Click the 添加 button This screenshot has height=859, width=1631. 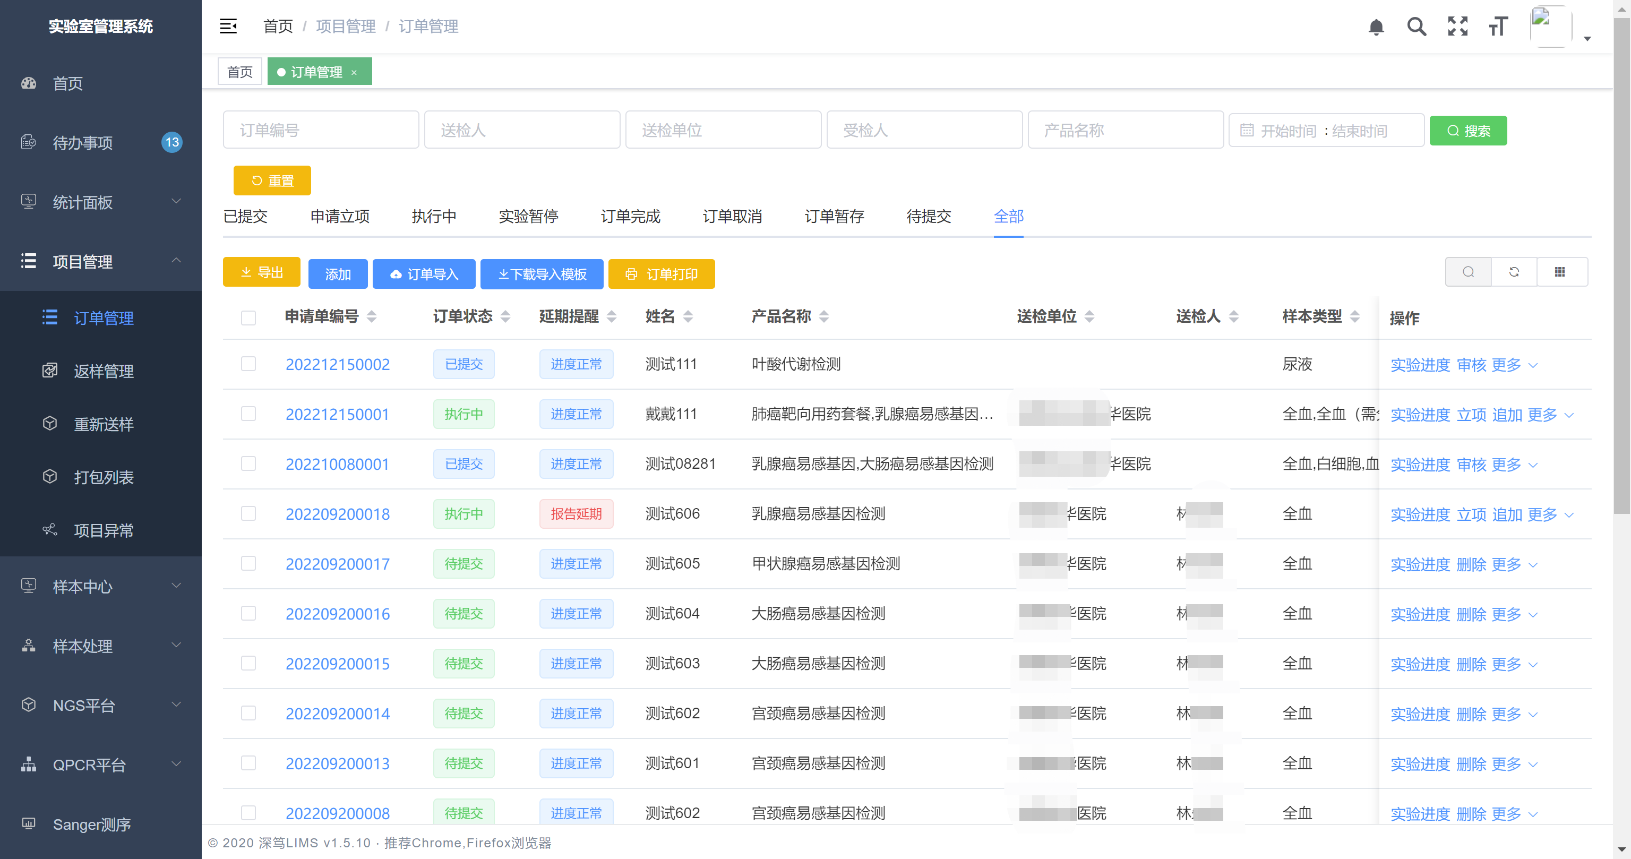point(338,274)
